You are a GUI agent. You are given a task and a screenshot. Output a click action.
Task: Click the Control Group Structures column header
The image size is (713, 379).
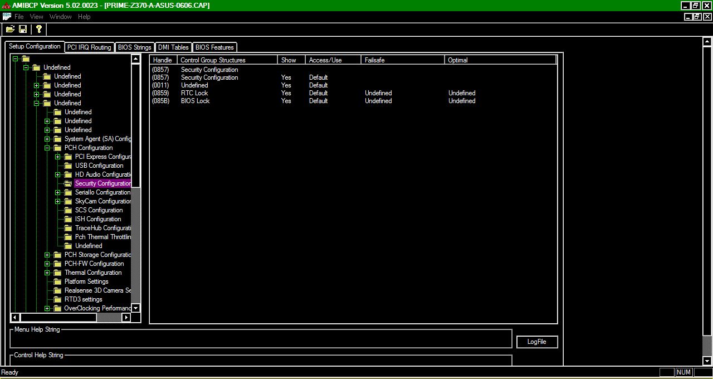pos(227,60)
